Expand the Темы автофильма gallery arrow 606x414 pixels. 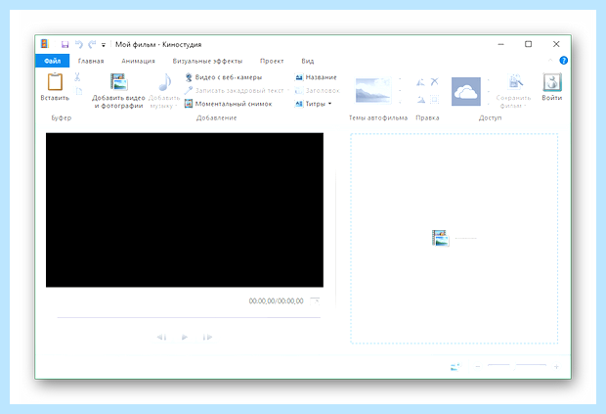click(400, 102)
